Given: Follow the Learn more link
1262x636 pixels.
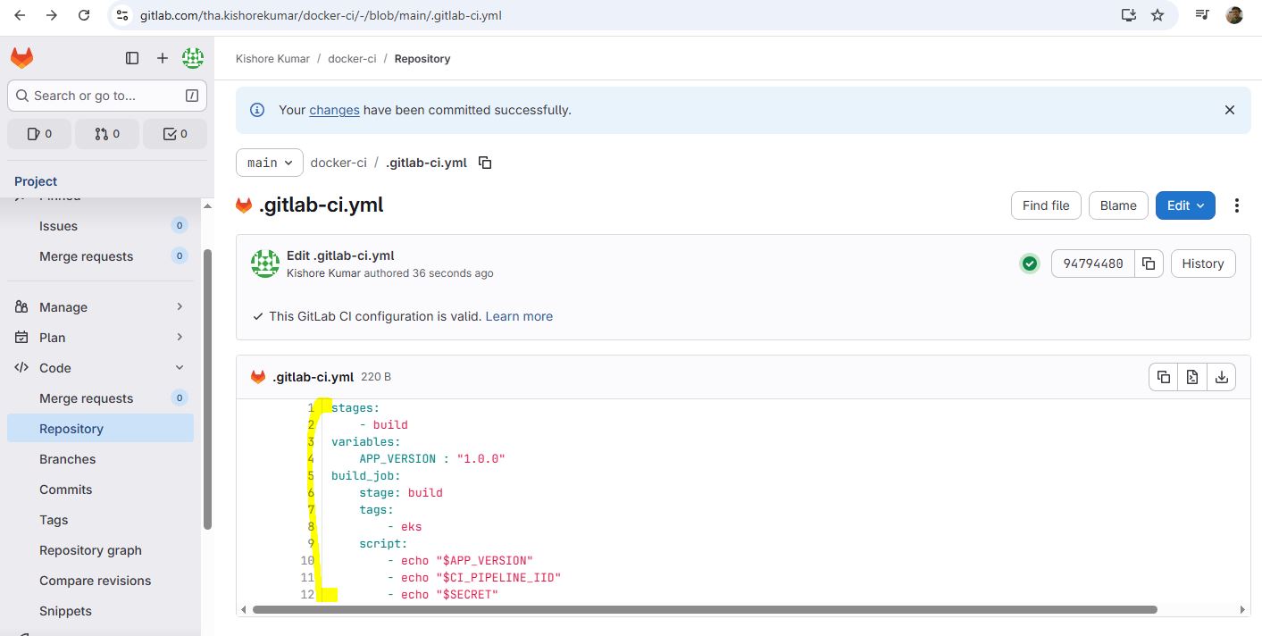Looking at the screenshot, I should pos(519,316).
